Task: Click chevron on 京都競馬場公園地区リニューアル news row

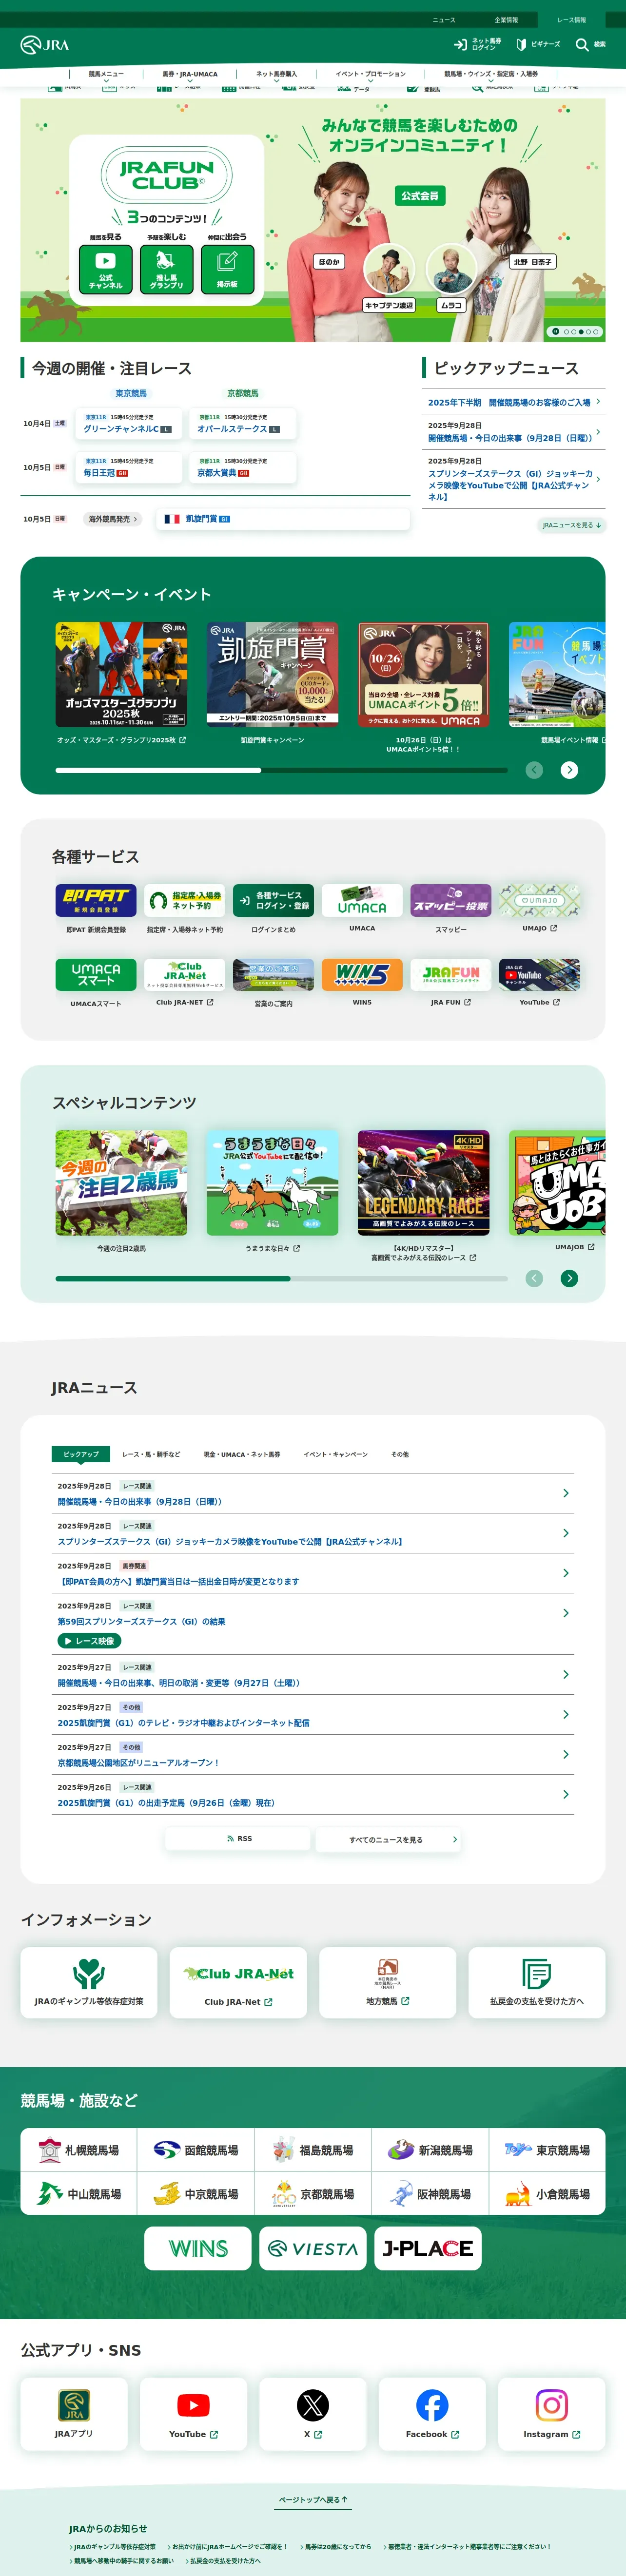Action: (566, 1754)
